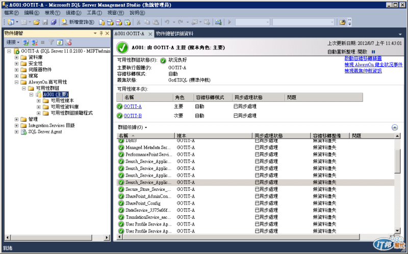
Task: Open the first empty toolbar combo box
Action: click(252, 22)
